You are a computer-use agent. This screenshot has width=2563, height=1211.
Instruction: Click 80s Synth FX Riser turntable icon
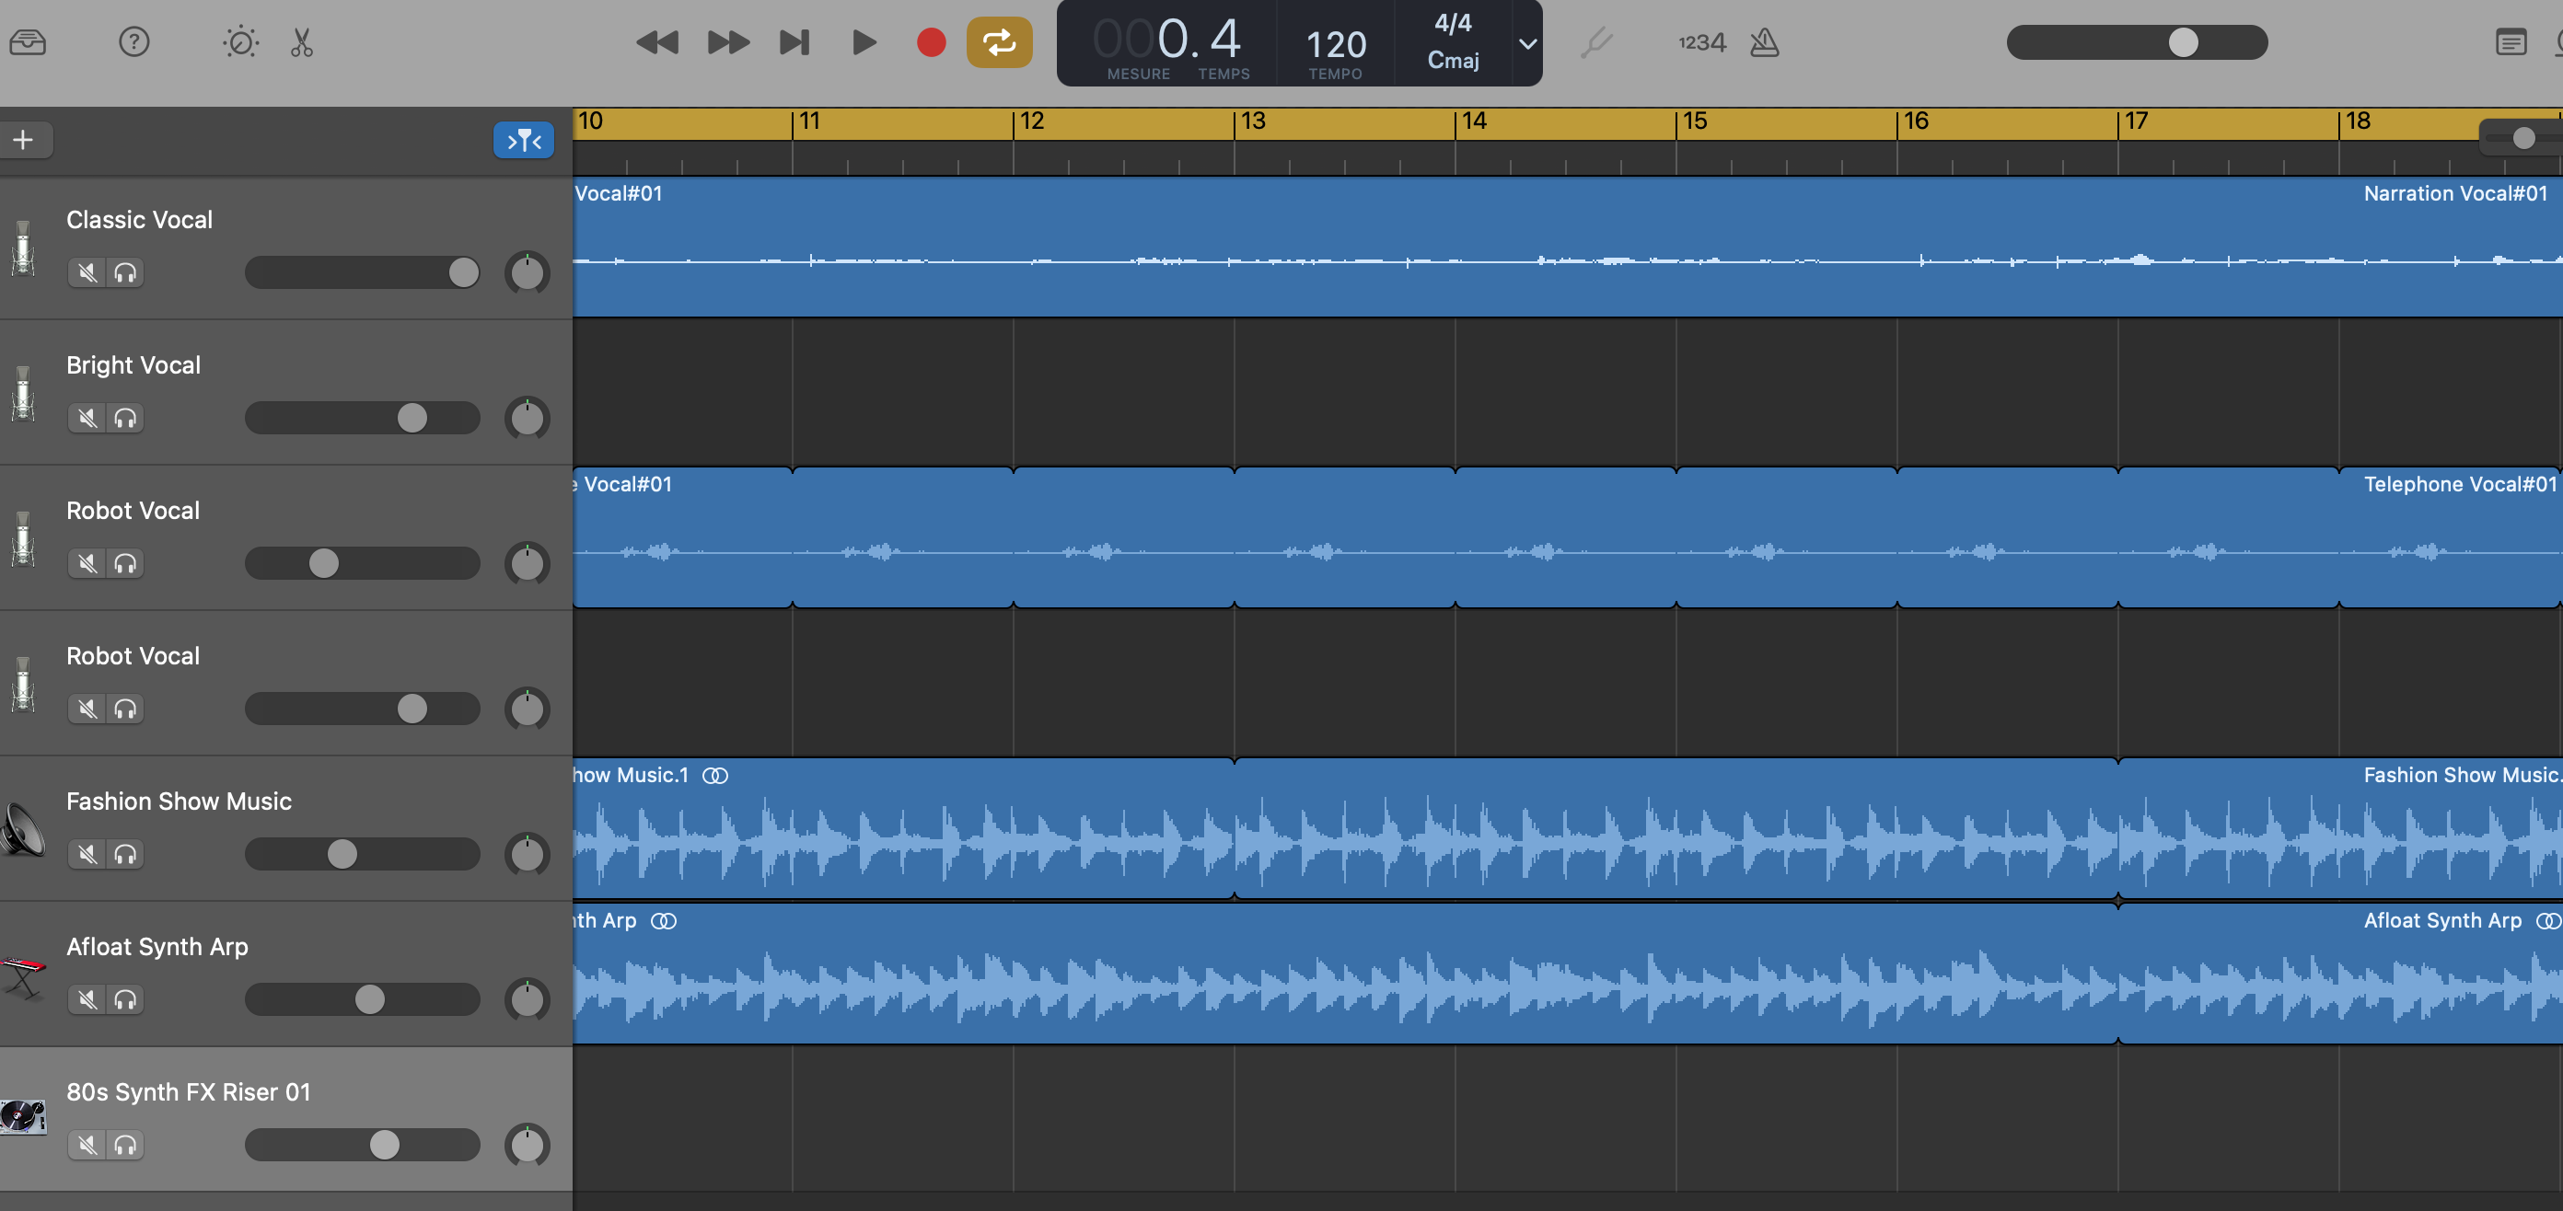[23, 1116]
